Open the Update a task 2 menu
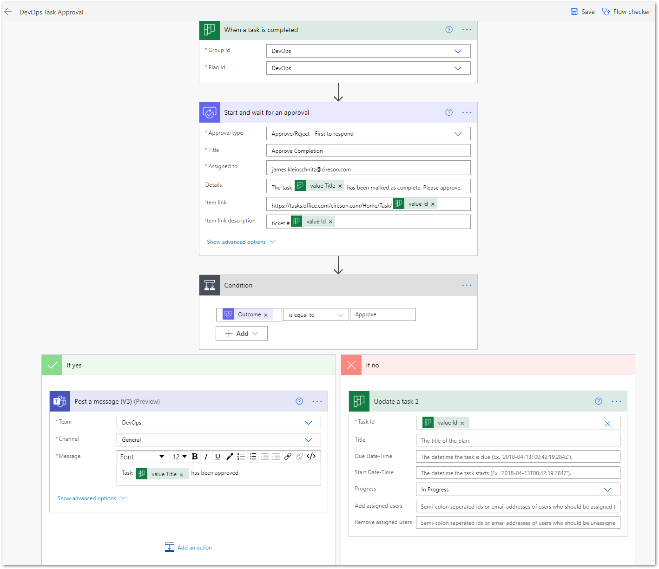Image resolution: width=659 pixels, height=569 pixels. [616, 401]
